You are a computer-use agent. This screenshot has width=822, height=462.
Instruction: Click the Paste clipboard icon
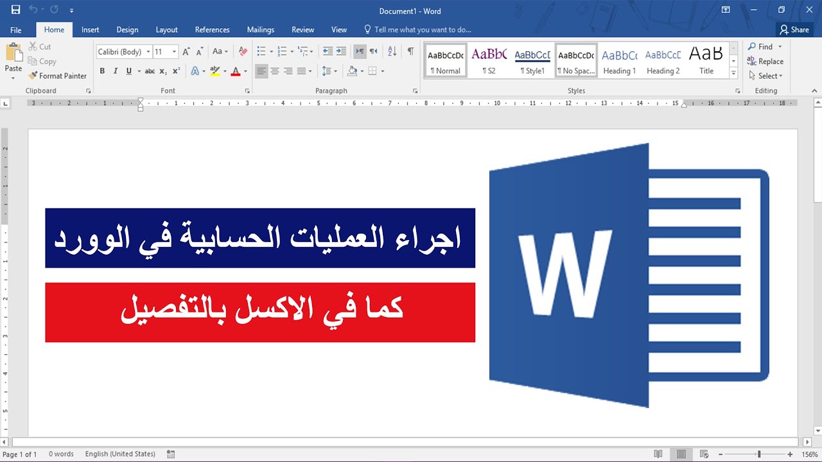click(13, 52)
